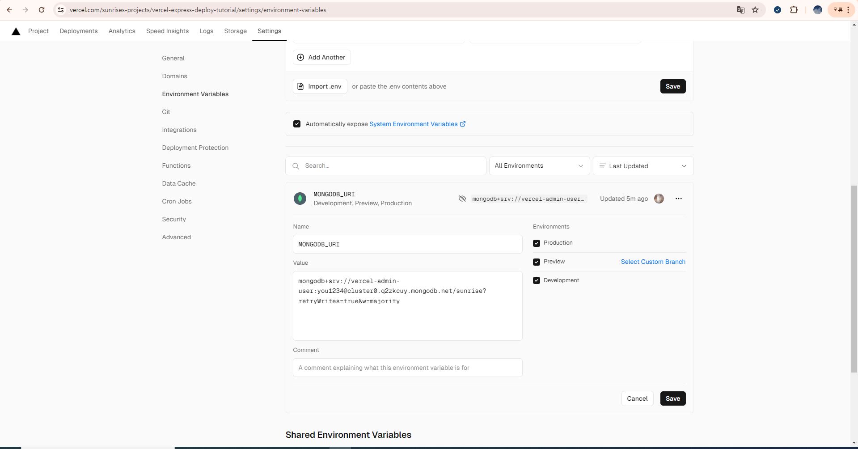Open Advanced settings in sidebar
The width and height of the screenshot is (858, 449).
coord(176,237)
